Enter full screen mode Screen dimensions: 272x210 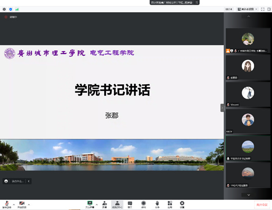coord(262,9)
